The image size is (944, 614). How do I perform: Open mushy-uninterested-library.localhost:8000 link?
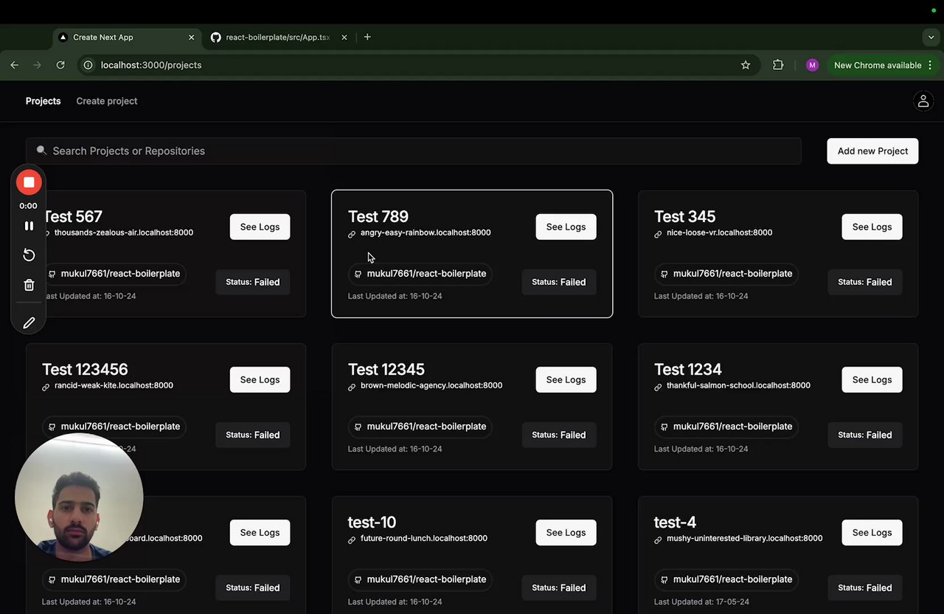coord(744,538)
